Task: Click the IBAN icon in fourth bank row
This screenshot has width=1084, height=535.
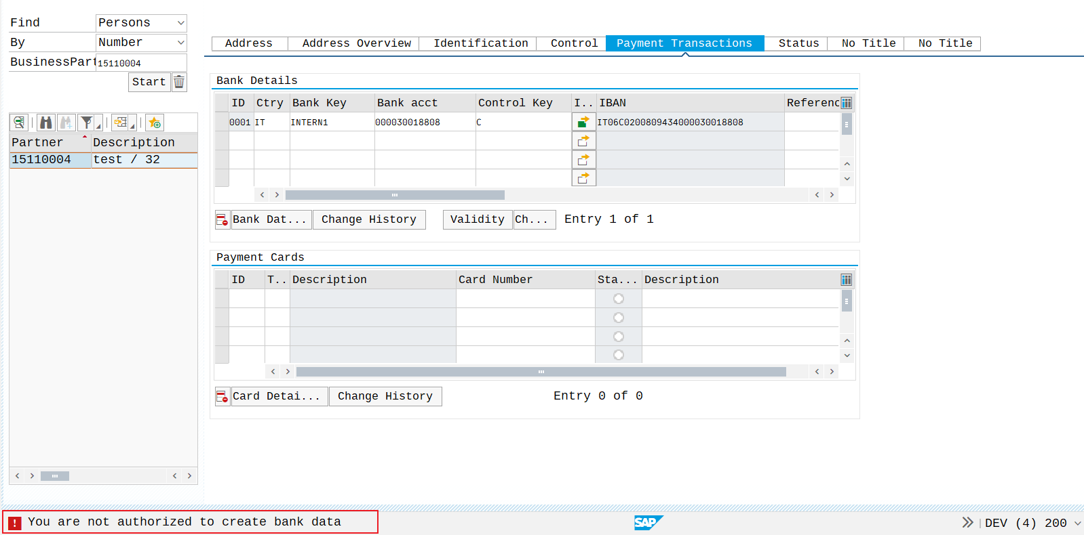Action: [583, 178]
